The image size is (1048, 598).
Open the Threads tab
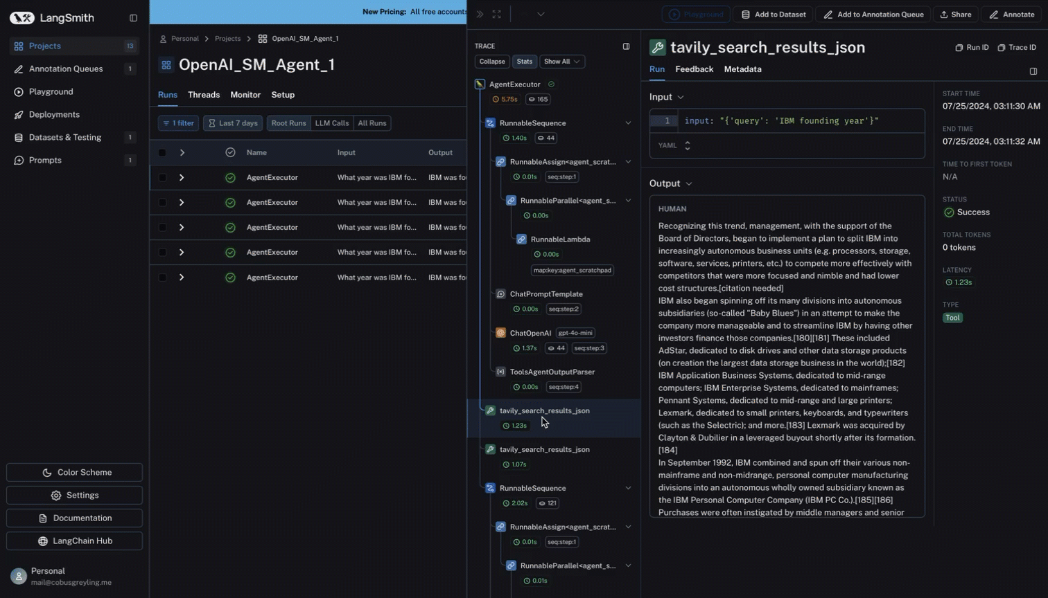point(204,95)
